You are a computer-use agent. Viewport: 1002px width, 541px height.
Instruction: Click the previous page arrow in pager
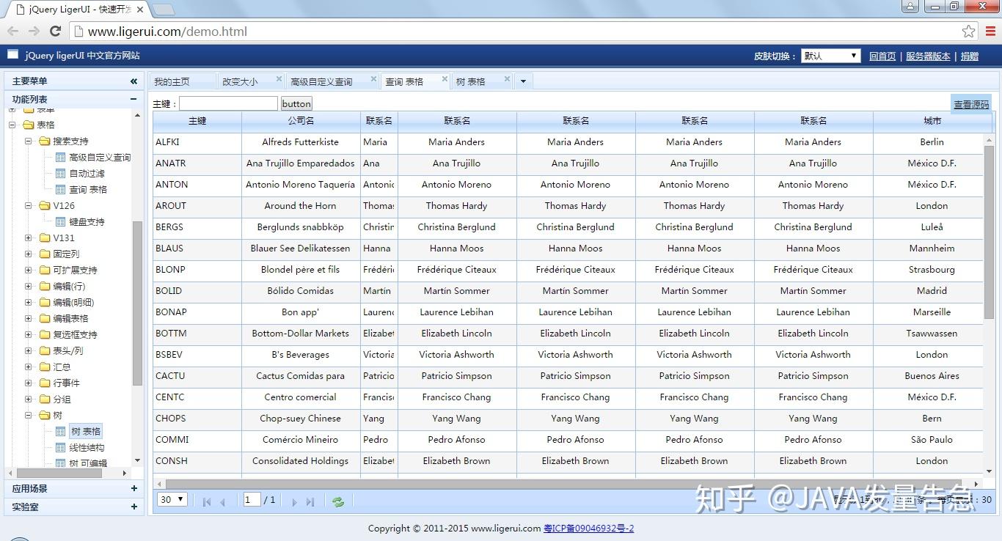[x=223, y=501]
